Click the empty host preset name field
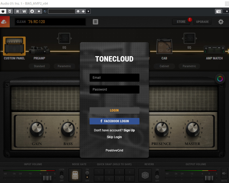229x183 pixels. (61, 11)
